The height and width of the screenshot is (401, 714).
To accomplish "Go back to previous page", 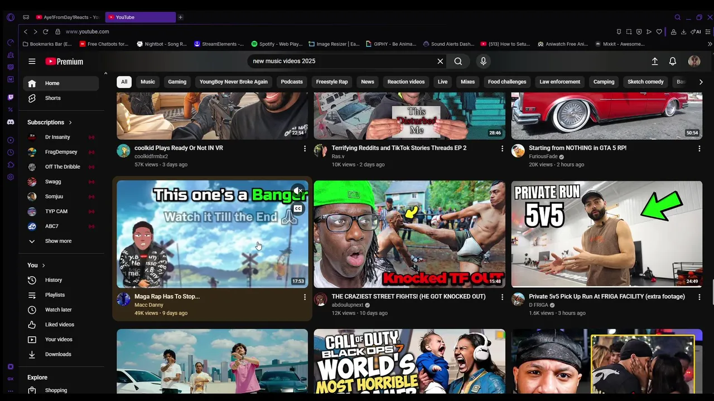I will coord(26,32).
